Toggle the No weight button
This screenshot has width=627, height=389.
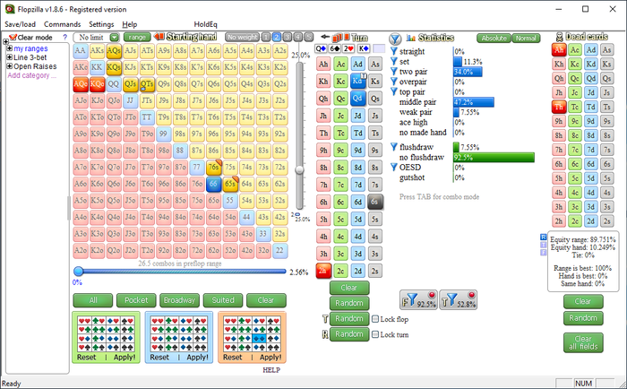243,38
